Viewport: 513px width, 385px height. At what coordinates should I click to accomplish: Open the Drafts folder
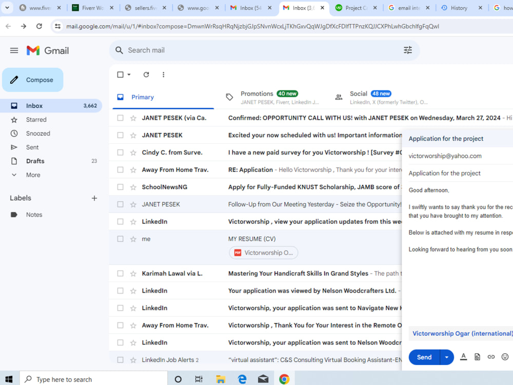51,161
